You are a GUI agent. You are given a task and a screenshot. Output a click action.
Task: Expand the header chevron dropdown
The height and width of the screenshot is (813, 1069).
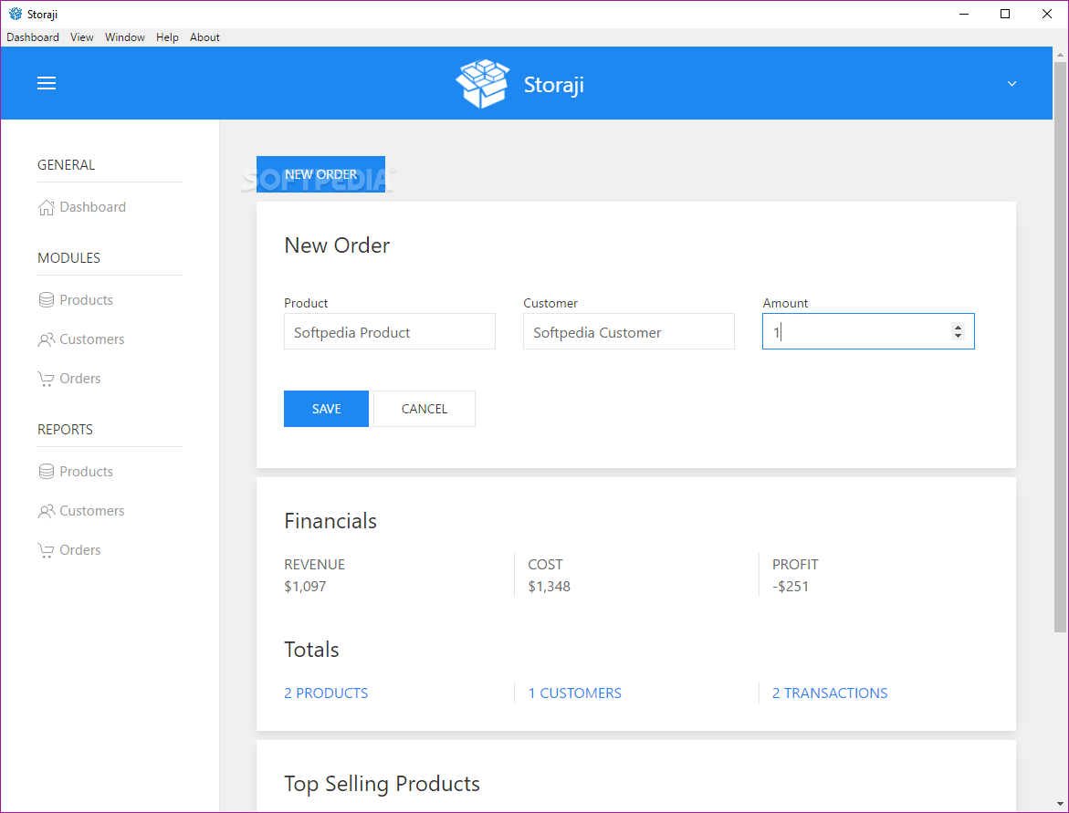(x=1011, y=83)
